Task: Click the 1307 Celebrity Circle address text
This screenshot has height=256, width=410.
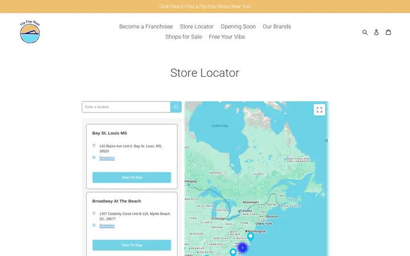Action: click(x=135, y=216)
